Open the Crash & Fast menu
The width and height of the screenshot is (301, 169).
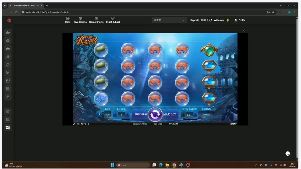(x=113, y=20)
